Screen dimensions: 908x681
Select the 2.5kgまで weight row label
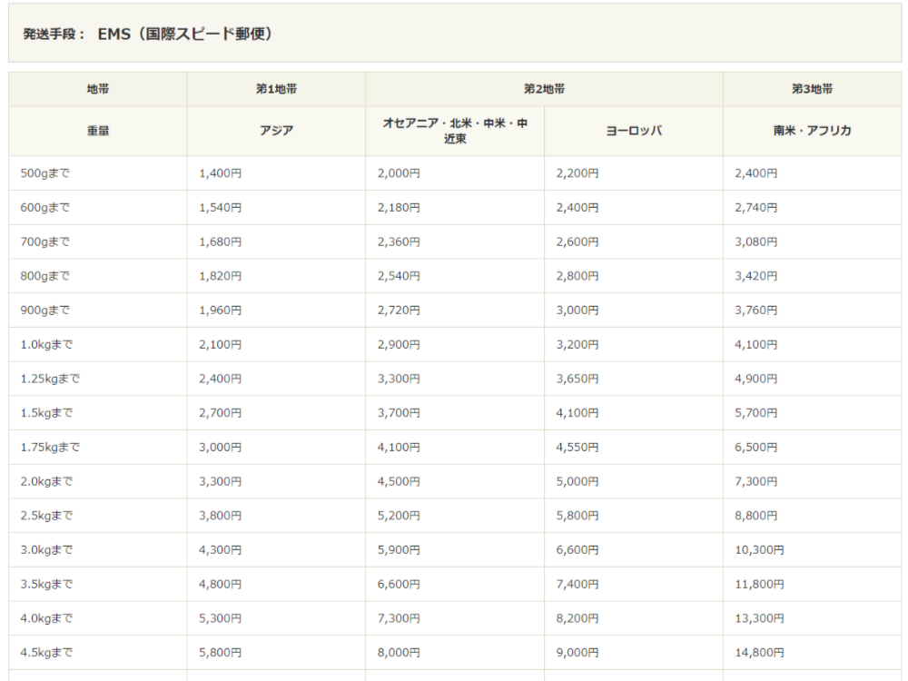(47, 516)
